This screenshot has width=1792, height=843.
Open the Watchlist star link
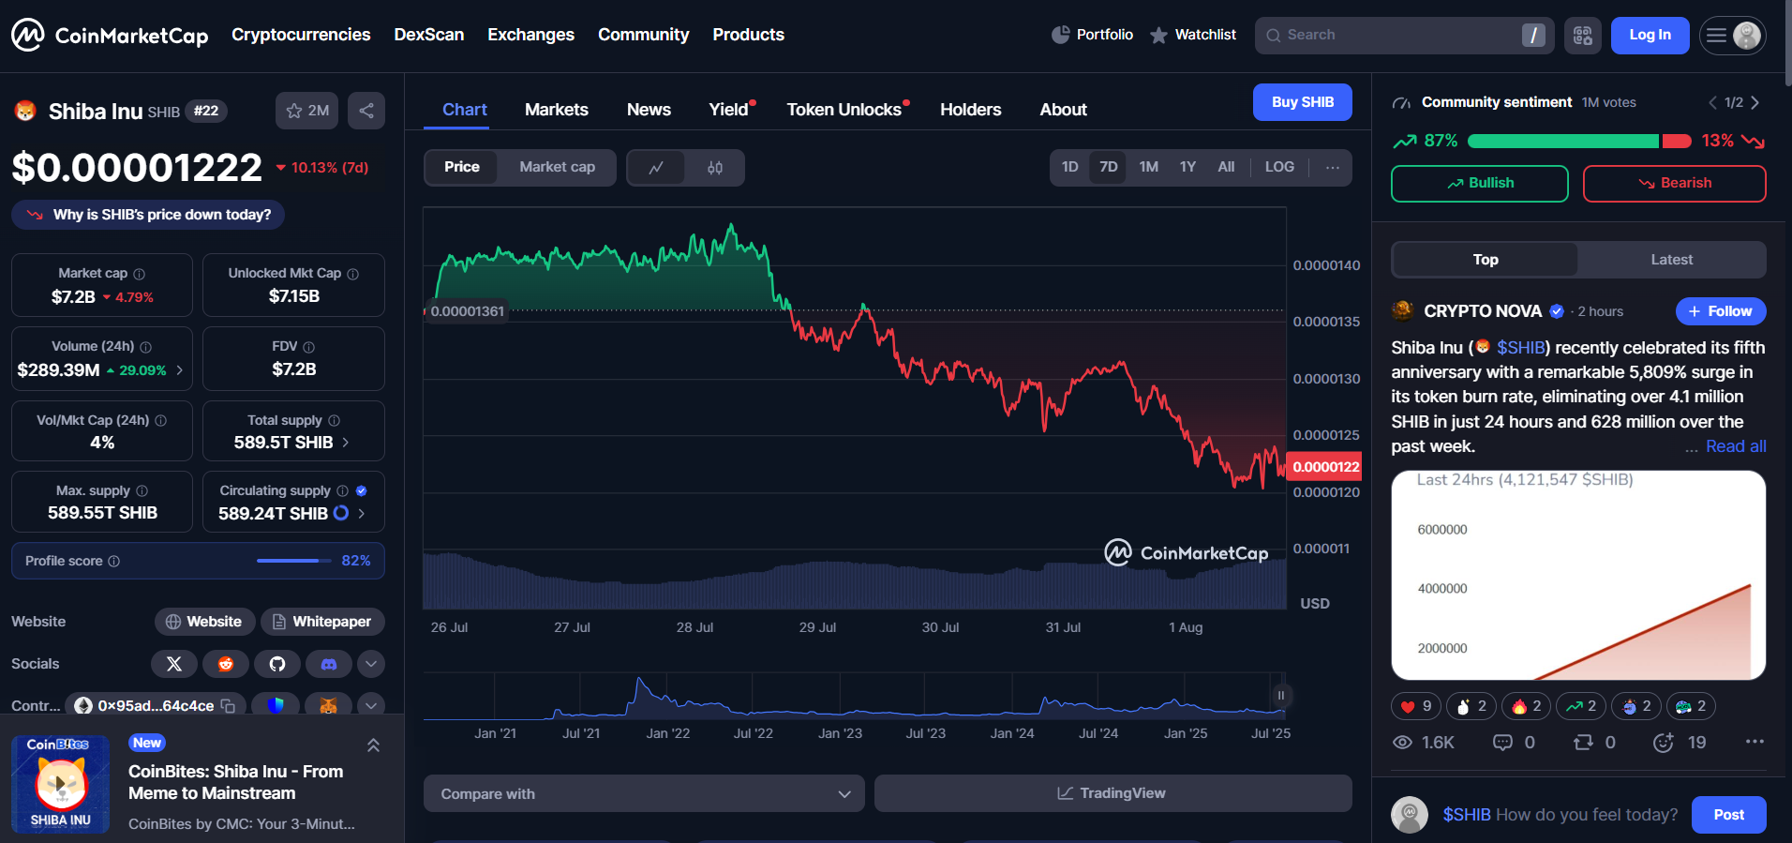(1193, 35)
